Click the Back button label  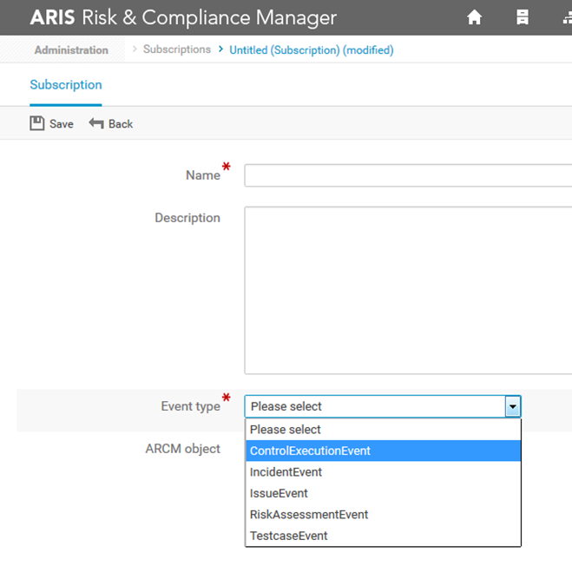tap(121, 124)
